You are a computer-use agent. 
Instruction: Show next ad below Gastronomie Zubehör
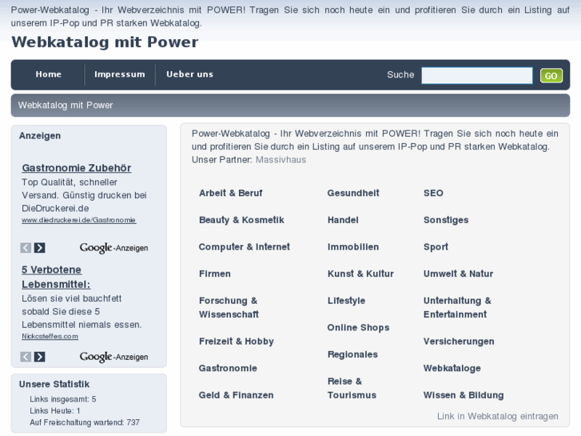point(40,247)
